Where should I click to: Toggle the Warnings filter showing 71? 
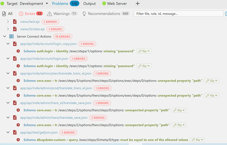coord(62,14)
